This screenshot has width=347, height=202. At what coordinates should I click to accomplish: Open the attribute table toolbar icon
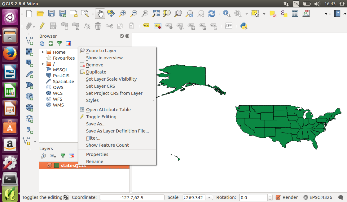click(x=295, y=14)
